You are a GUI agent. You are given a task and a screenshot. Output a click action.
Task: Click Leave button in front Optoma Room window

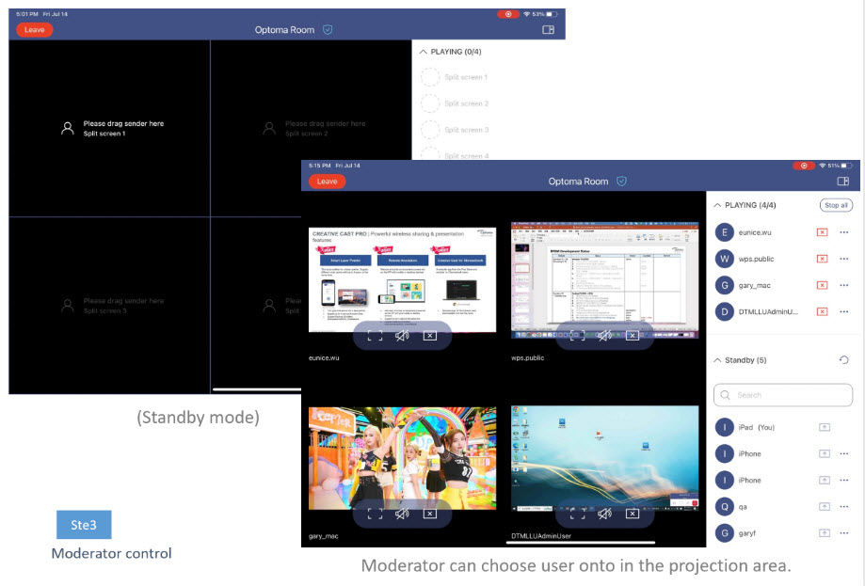328,182
